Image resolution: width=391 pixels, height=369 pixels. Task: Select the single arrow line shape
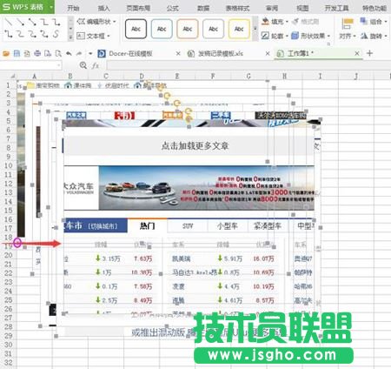click(x=20, y=22)
